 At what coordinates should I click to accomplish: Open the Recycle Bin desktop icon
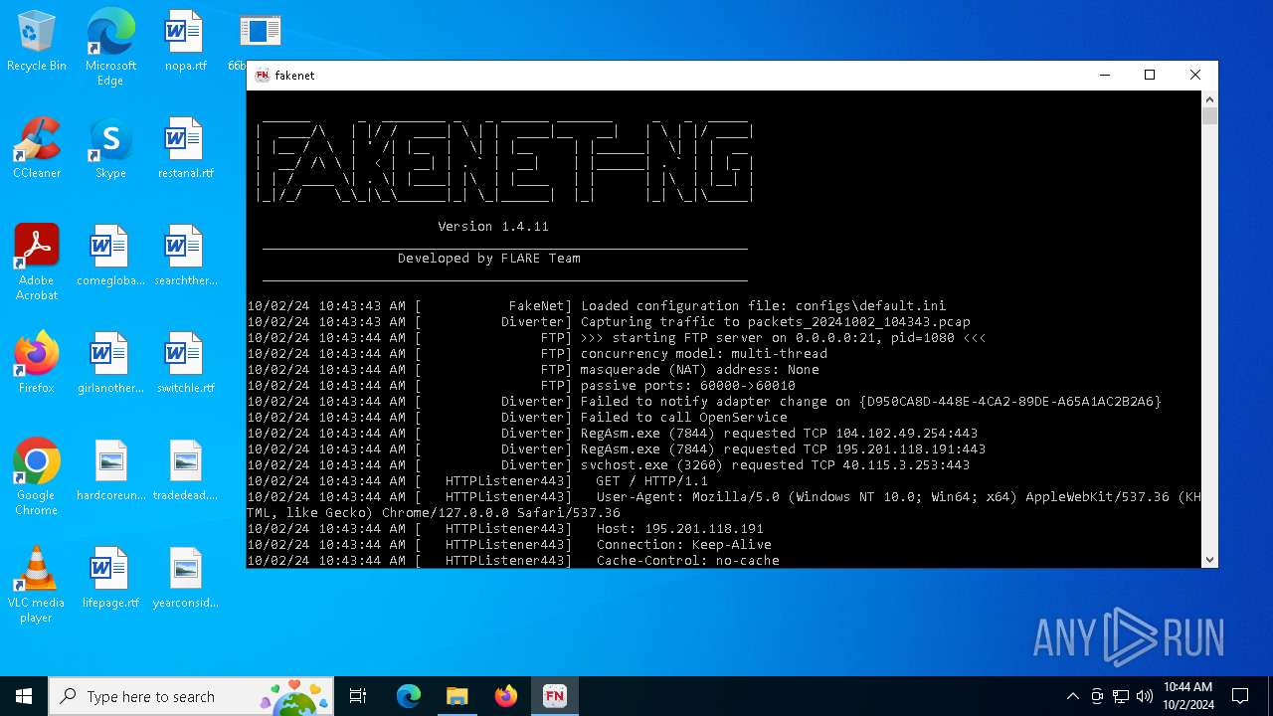point(37,42)
